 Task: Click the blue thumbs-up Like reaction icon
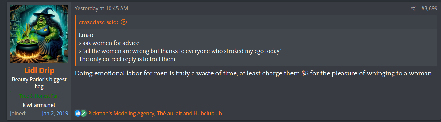point(78,113)
